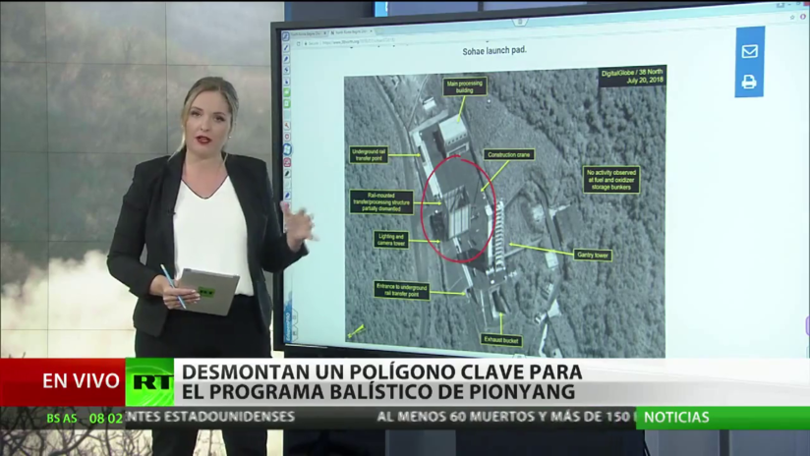Click the 'No activity observed' fuel bunkers label

[x=610, y=179]
